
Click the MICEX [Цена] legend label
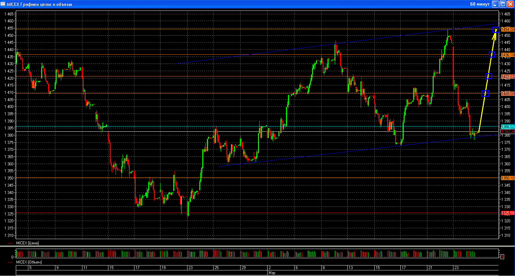click(28, 243)
